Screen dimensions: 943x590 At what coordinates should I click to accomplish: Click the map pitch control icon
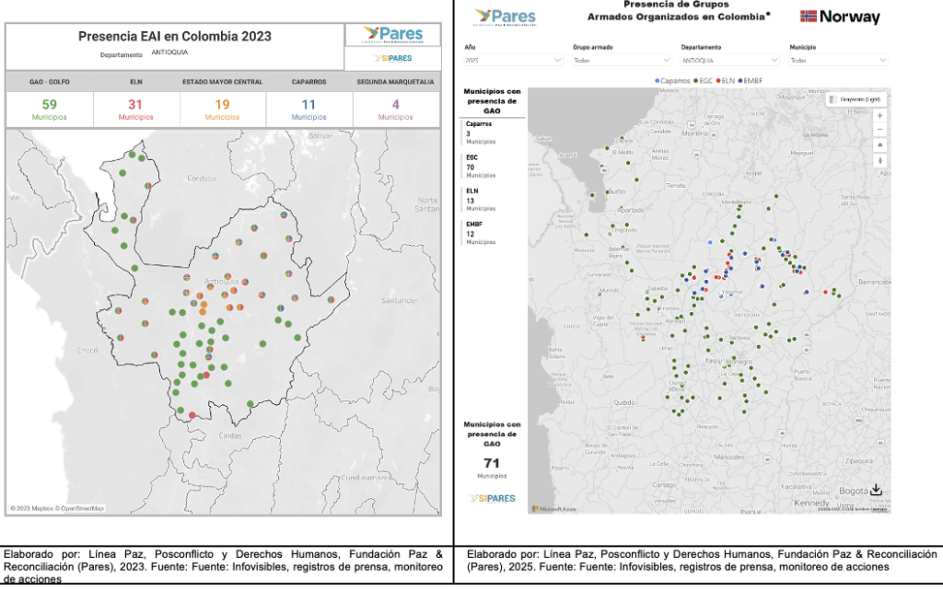[880, 145]
